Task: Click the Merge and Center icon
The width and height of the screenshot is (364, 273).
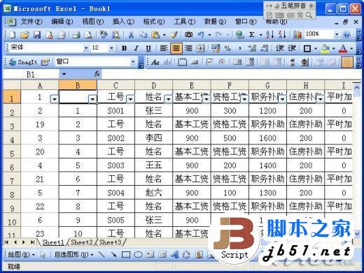Action: pyautogui.click(x=201, y=48)
